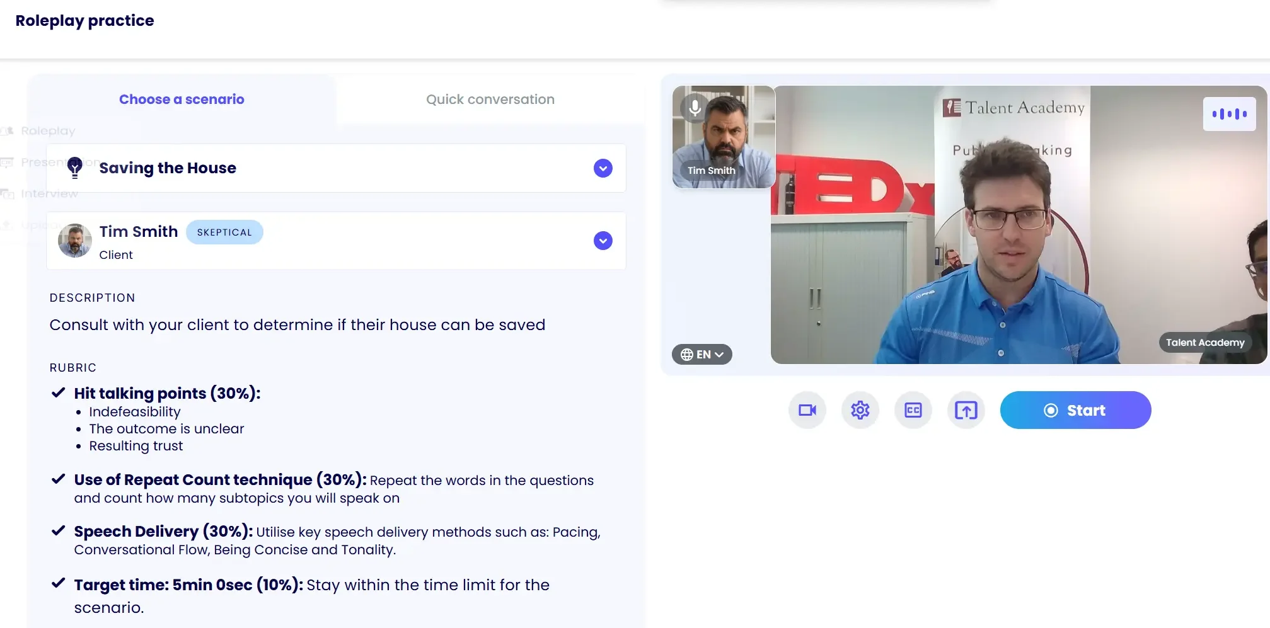Click the Indefeasibility talking point
The width and height of the screenshot is (1270, 628).
[135, 412]
